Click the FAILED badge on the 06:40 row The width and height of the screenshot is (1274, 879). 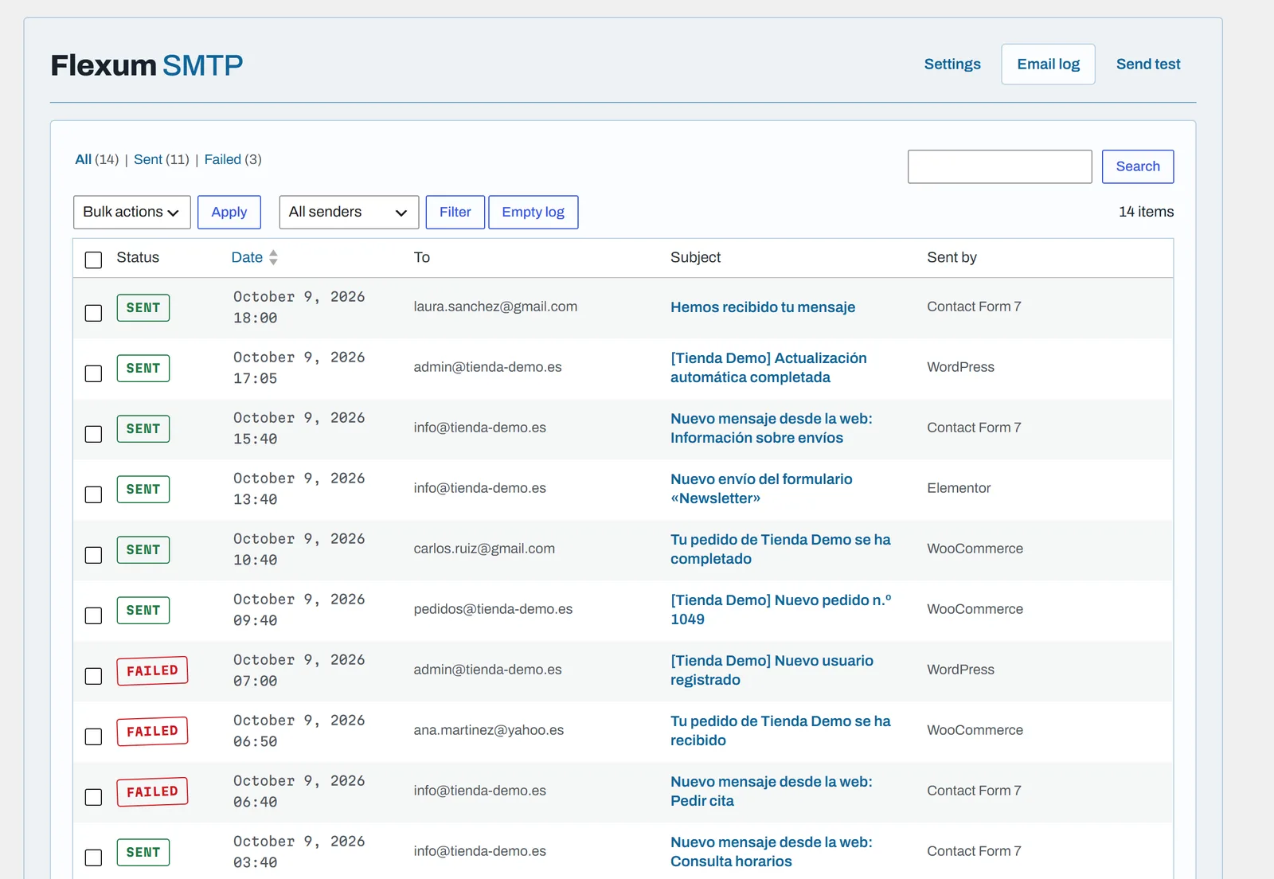pos(152,791)
